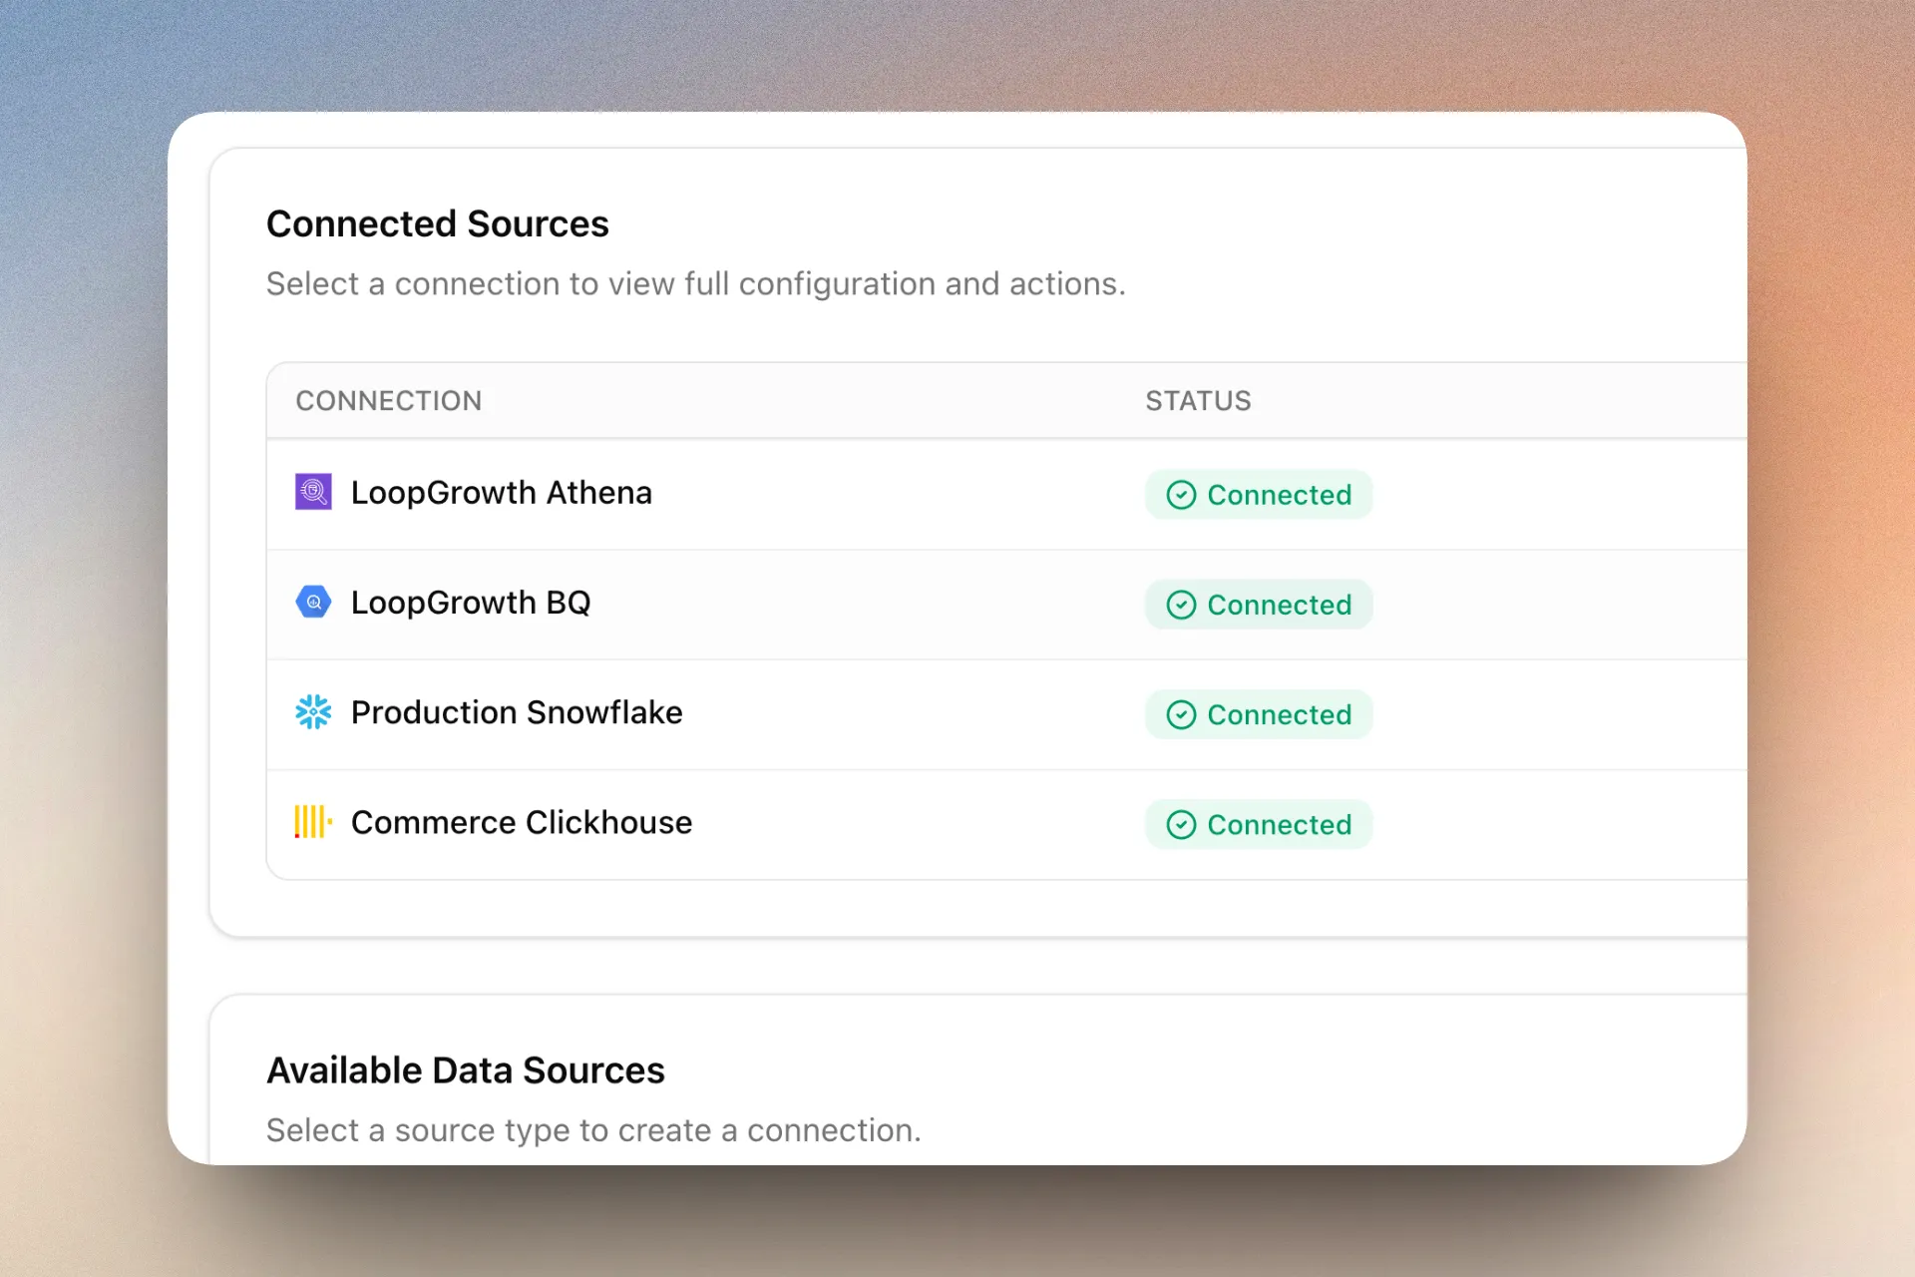1915x1277 pixels.
Task: Click Connected badge for Commerce Clickhouse
Action: pyautogui.click(x=1259, y=825)
